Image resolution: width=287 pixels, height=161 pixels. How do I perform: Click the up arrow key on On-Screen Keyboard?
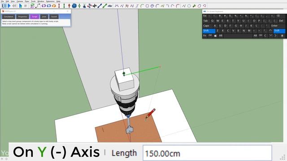pos(270,30)
